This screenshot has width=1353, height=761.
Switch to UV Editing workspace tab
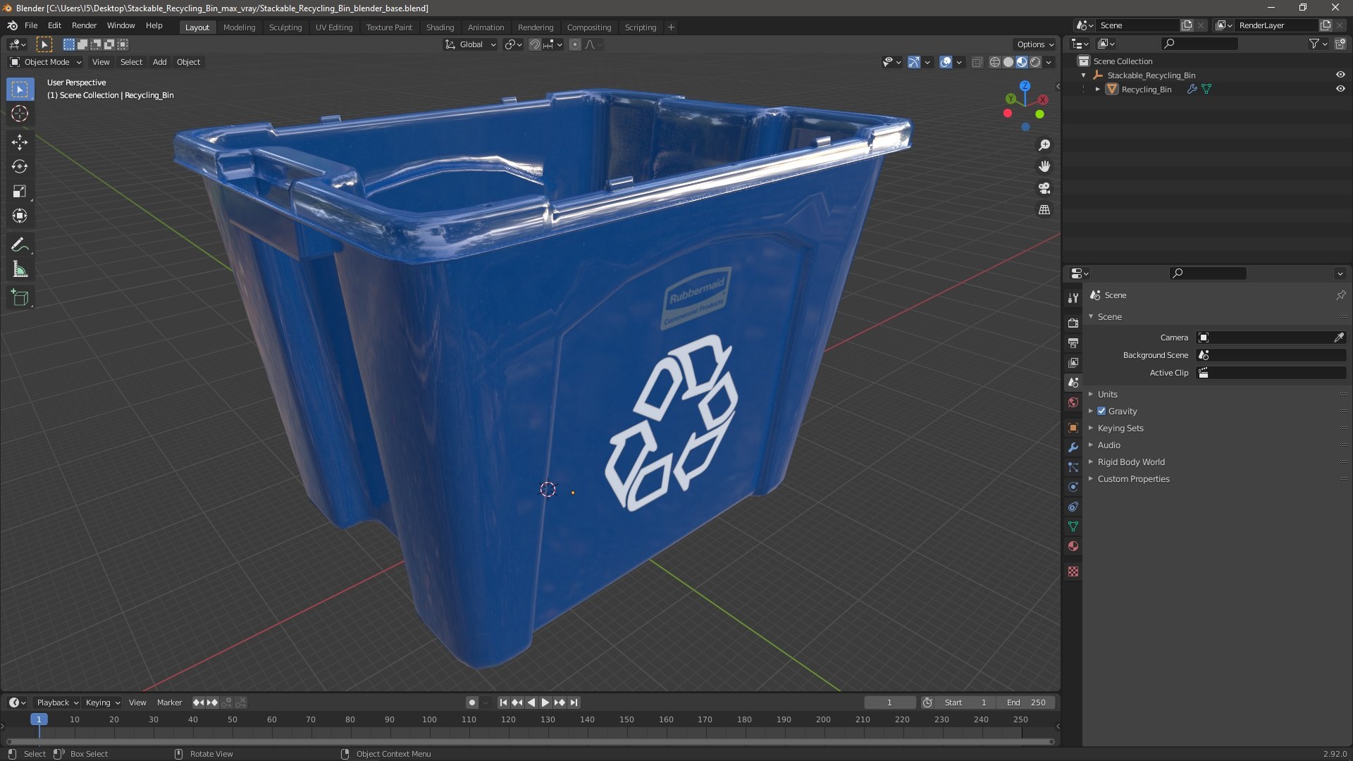pyautogui.click(x=334, y=27)
